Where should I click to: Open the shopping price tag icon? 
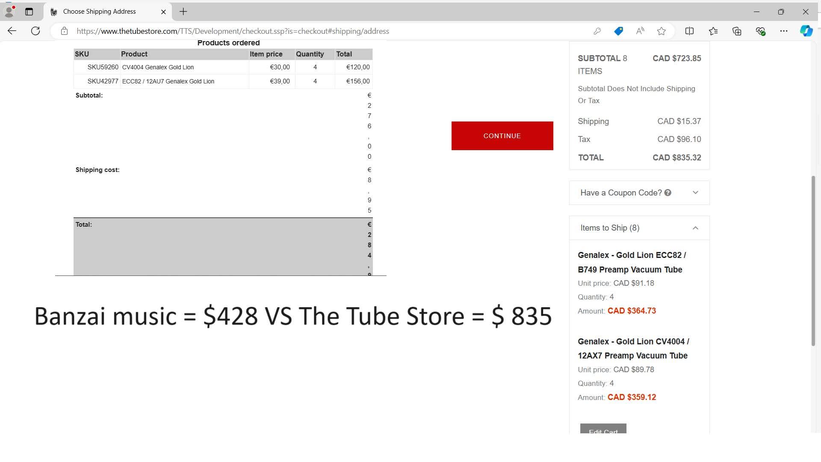[x=618, y=31]
